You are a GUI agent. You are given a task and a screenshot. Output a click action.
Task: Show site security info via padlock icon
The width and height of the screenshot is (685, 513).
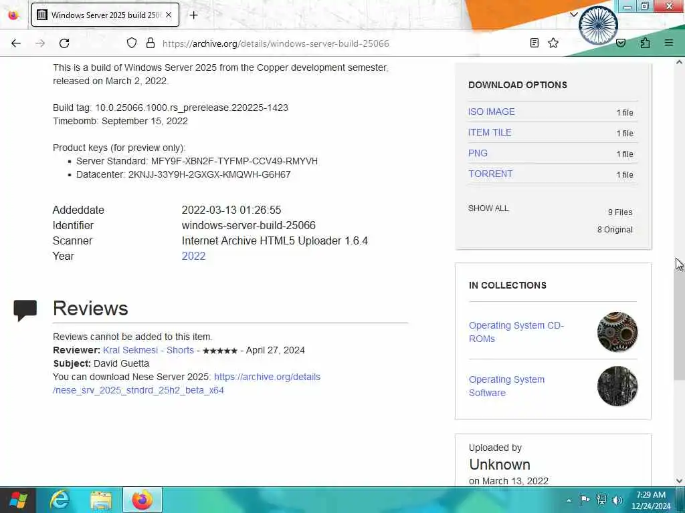pos(151,43)
